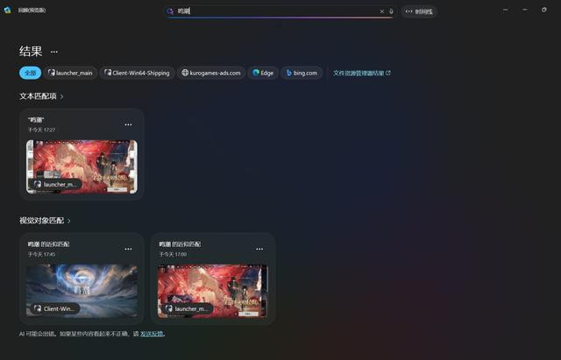This screenshot has width=561, height=360.
Task: Filter results by Client-Win64-Shipping
Action: [137, 73]
